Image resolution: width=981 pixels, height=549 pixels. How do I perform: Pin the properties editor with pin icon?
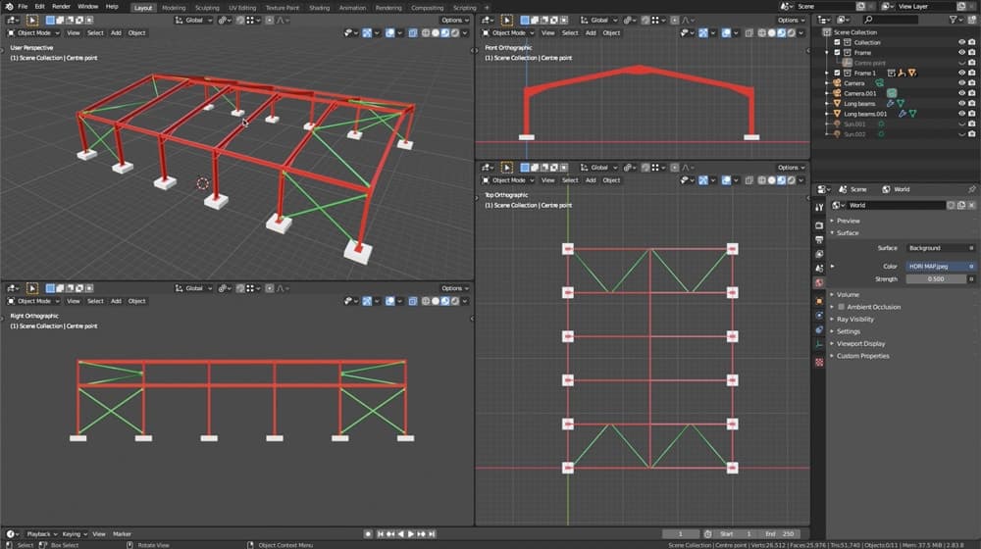pyautogui.click(x=971, y=189)
